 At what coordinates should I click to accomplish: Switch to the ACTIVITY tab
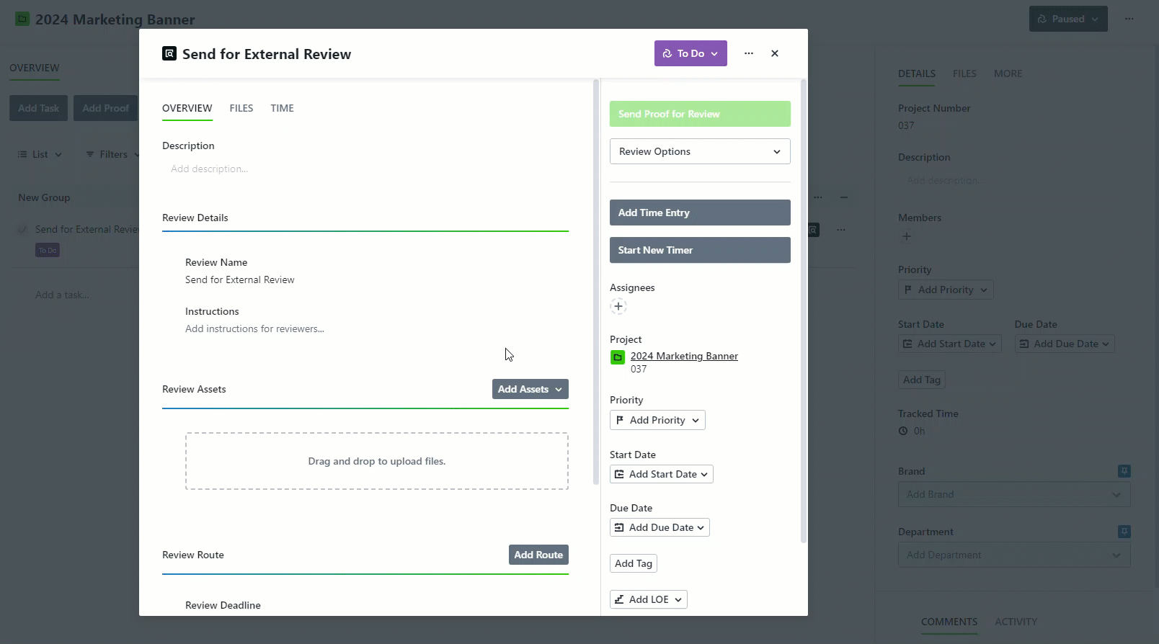[x=1016, y=622]
